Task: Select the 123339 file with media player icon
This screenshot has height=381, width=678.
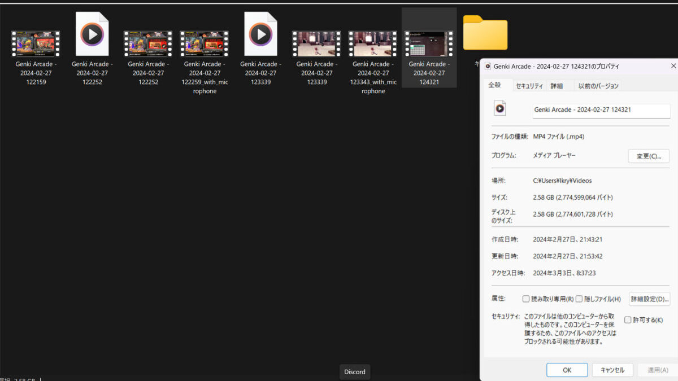Action: (x=260, y=34)
